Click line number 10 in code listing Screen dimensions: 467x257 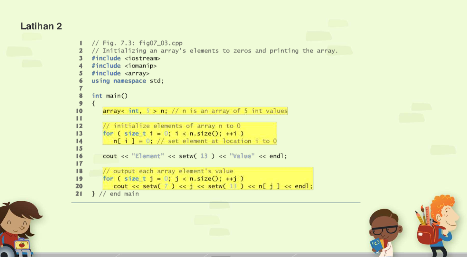(x=79, y=111)
